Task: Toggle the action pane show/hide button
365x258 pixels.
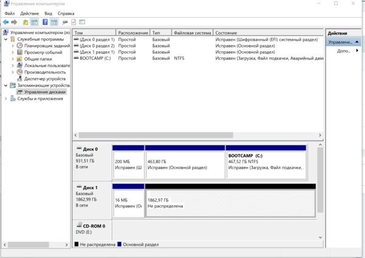Action: pos(54,22)
